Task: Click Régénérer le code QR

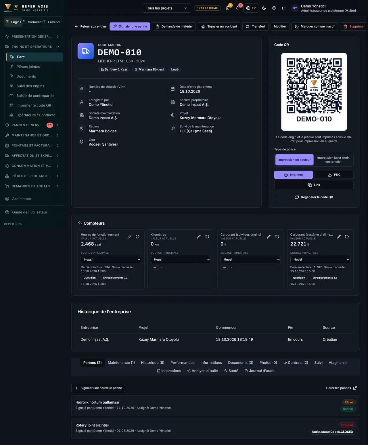Action: (x=314, y=197)
